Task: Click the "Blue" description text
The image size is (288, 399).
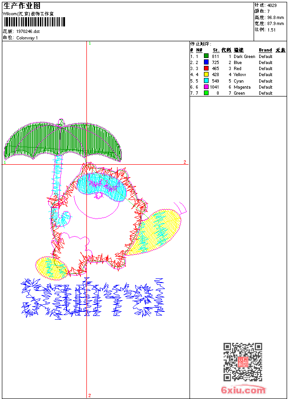Action: click(237, 62)
